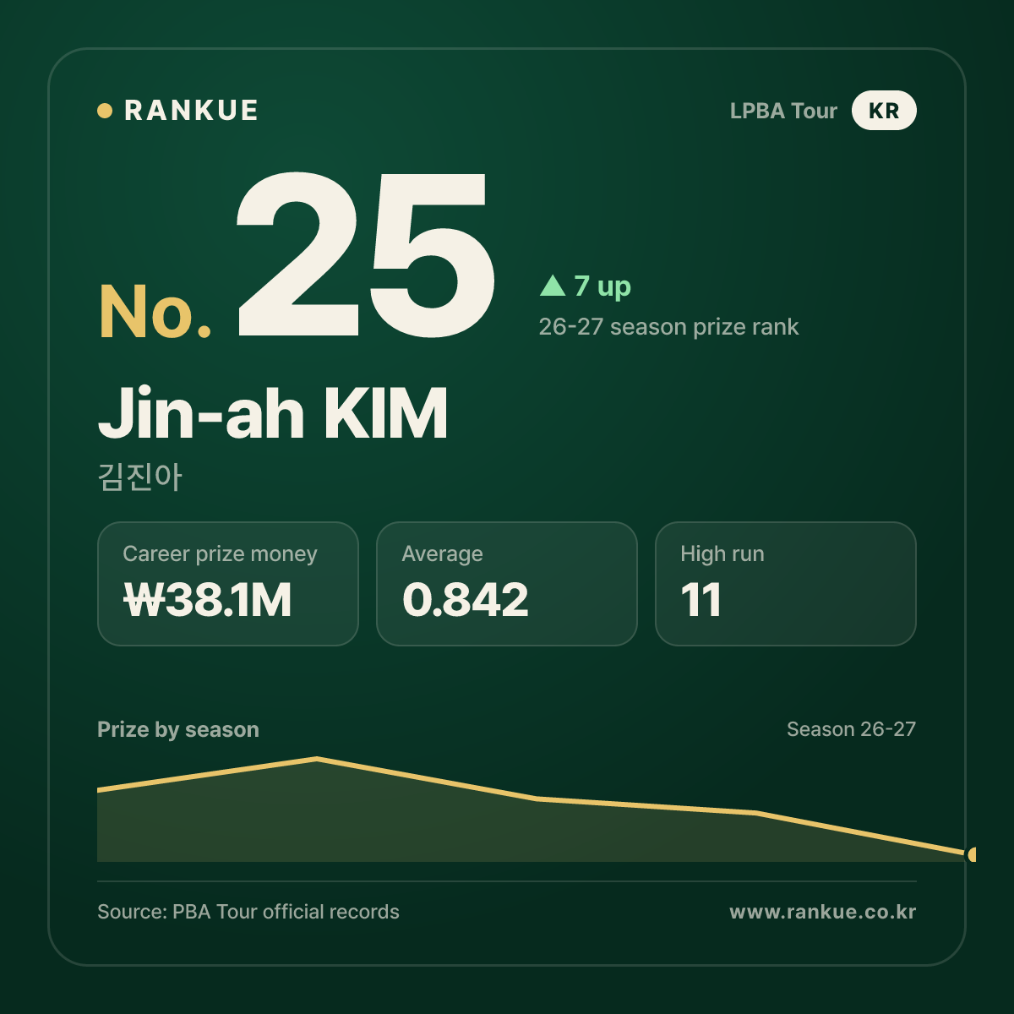The image size is (1014, 1014).
Task: Click the High run value 11
Action: tap(701, 601)
